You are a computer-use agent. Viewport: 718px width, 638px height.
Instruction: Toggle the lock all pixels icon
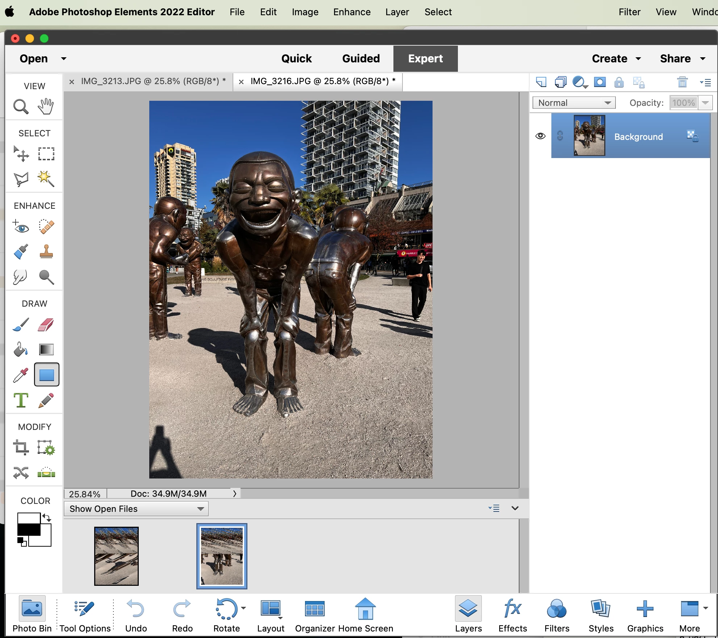pos(619,82)
